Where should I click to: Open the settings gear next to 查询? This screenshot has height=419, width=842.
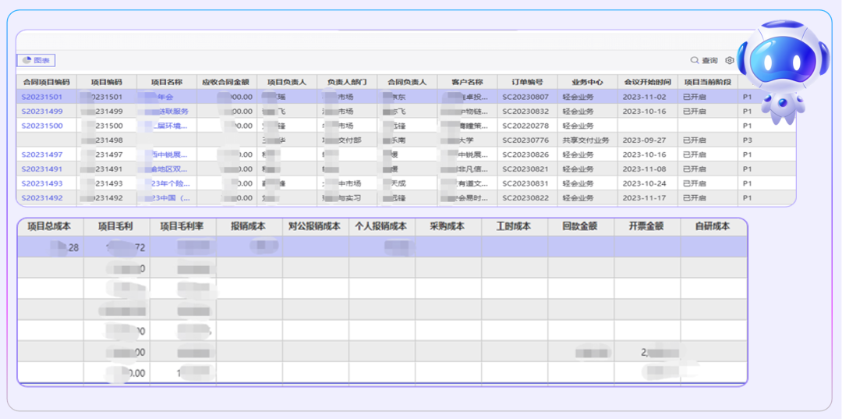point(730,60)
